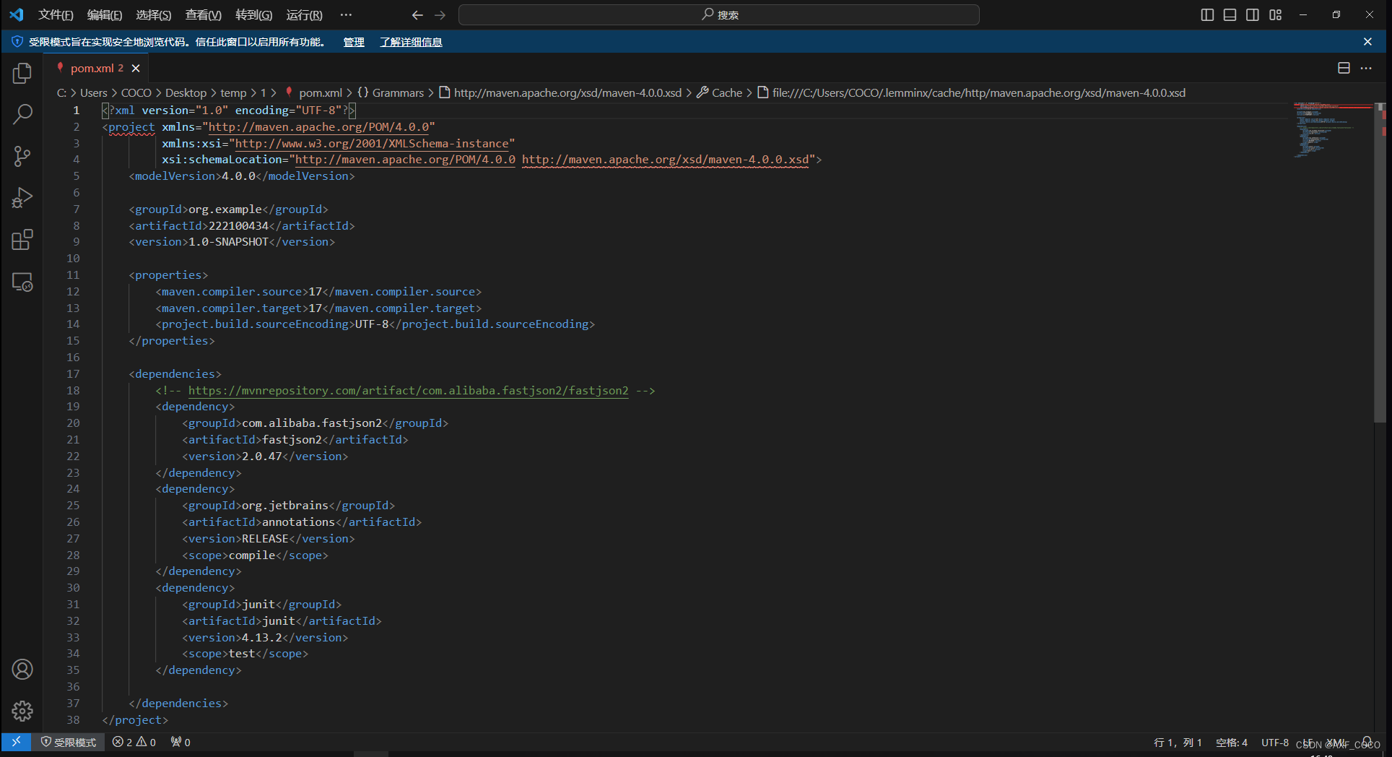
Task: Go forward with the right arrow
Action: (440, 14)
